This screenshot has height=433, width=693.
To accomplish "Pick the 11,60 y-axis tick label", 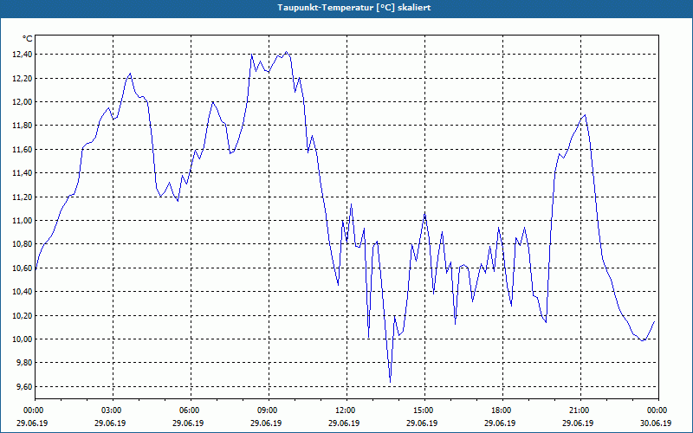I will [x=23, y=149].
